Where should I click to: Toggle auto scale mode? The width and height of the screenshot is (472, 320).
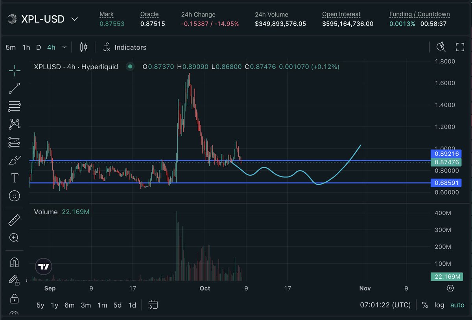pyautogui.click(x=457, y=305)
